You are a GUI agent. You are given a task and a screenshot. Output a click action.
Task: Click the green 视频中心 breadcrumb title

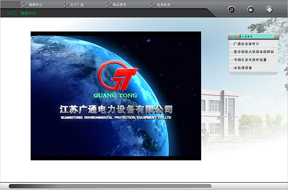28,13
